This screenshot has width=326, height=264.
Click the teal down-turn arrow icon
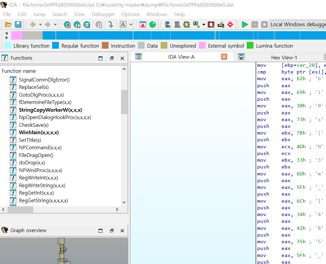coord(111,24)
